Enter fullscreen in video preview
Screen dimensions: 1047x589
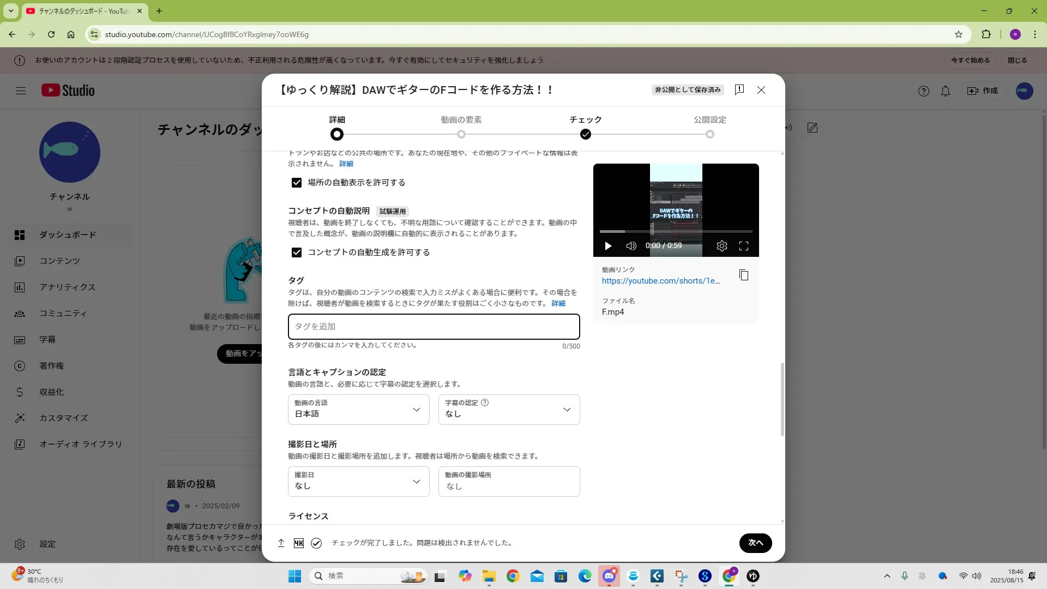click(x=743, y=246)
